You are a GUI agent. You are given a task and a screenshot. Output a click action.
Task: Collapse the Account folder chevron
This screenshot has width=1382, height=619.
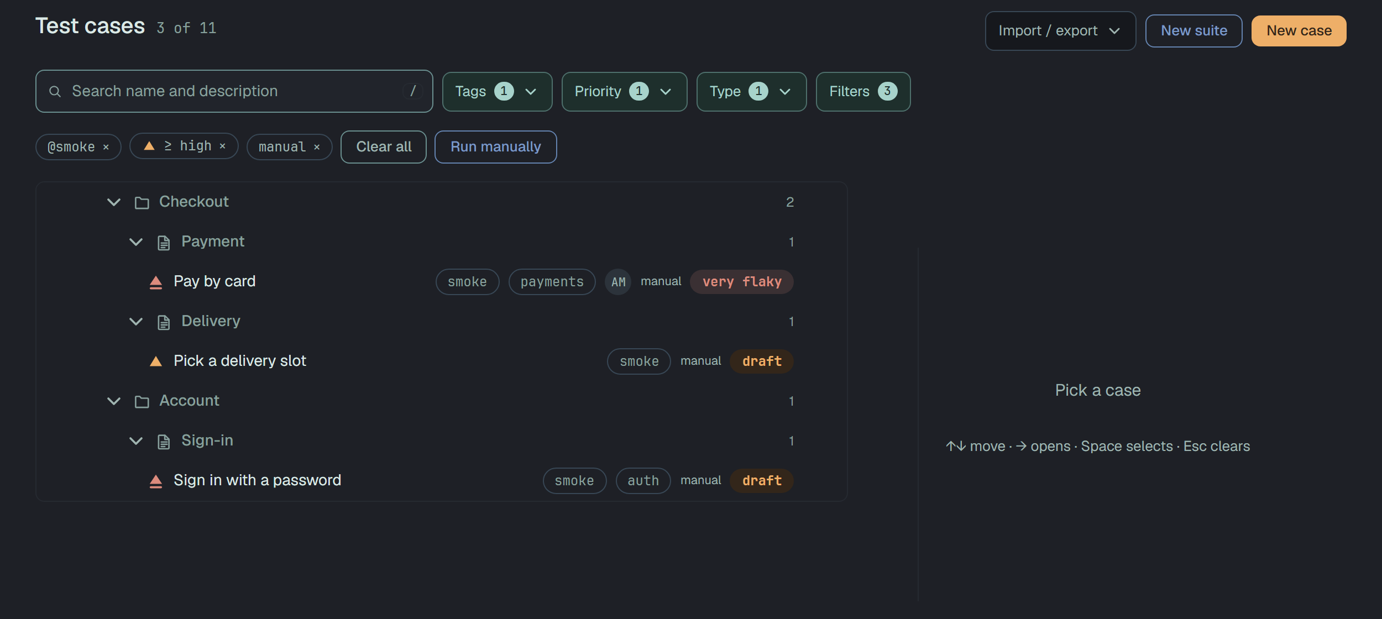pyautogui.click(x=114, y=401)
